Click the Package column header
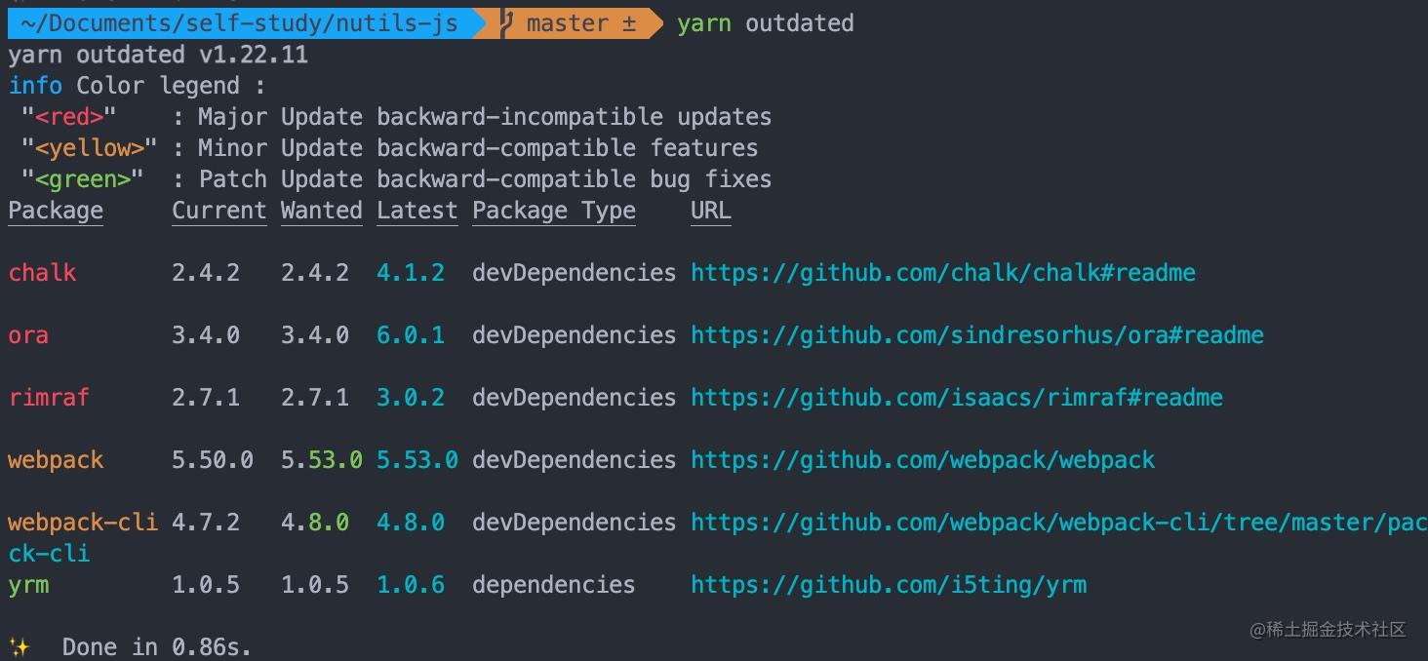1428x661 pixels. pyautogui.click(x=55, y=210)
